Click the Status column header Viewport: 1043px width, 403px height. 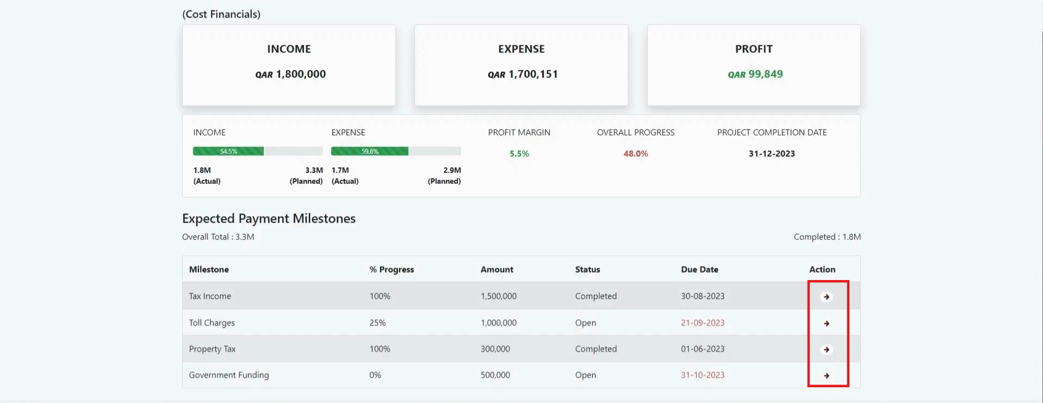tap(587, 270)
